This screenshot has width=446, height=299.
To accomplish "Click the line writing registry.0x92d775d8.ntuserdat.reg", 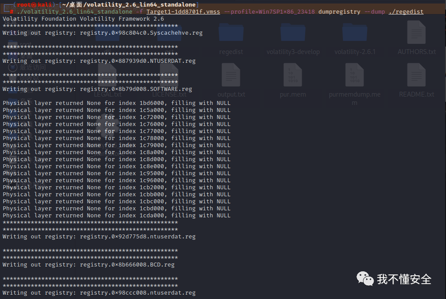I will (x=99, y=237).
